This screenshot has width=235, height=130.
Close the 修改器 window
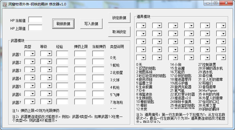[x=226, y=3]
